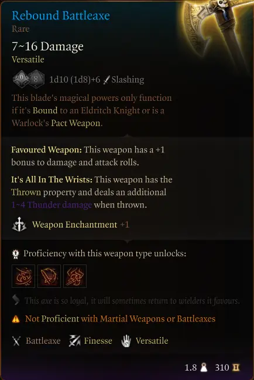The image size is (254, 380).
Task: Click the Battleaxe crossed-axes icon
Action: tap(16, 341)
